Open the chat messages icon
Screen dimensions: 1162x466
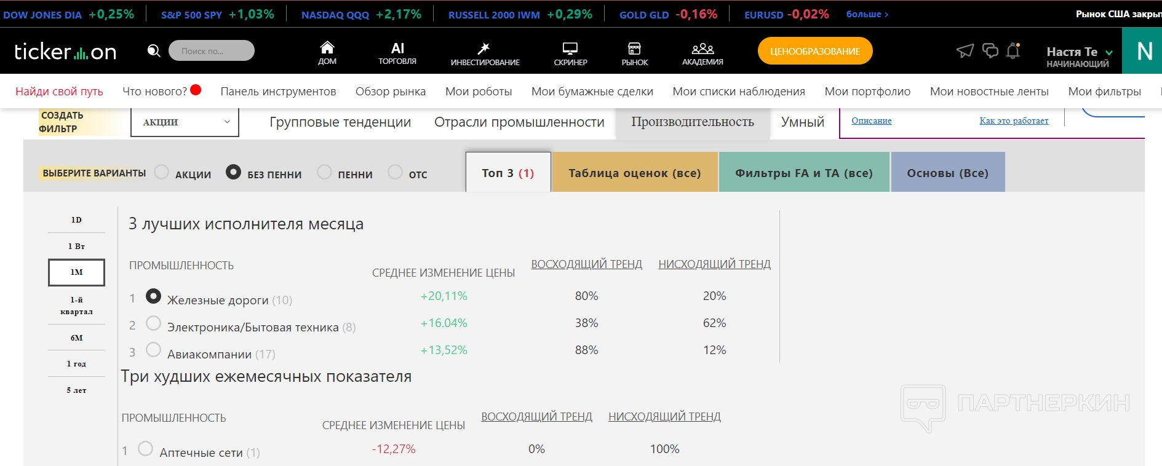(x=990, y=50)
